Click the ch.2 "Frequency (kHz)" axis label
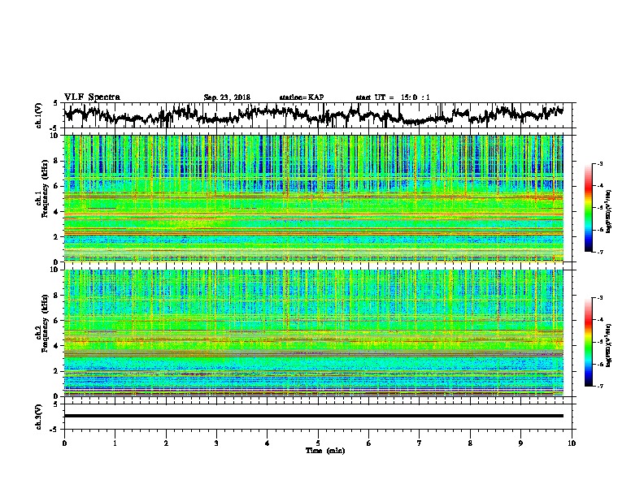The width and height of the screenshot is (644, 497). point(46,323)
